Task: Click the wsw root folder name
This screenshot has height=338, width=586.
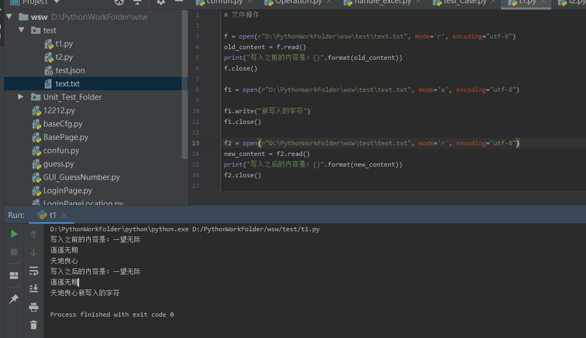Action: click(x=39, y=17)
